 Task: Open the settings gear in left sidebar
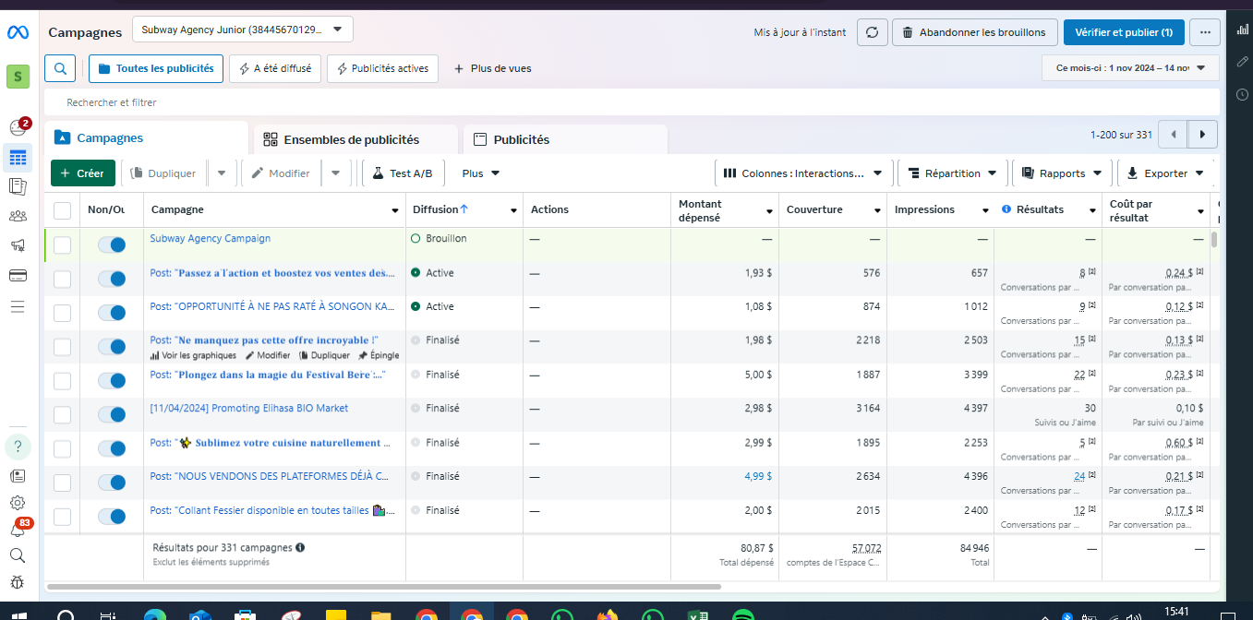(x=18, y=503)
